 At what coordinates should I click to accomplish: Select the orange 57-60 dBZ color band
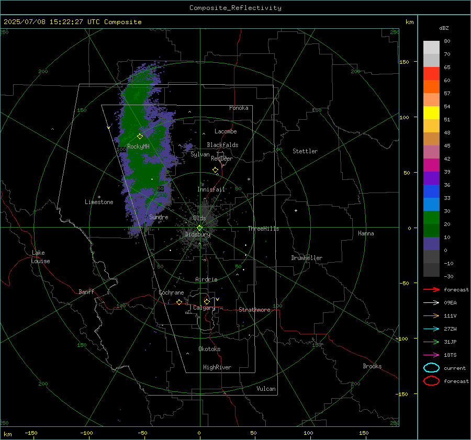pos(431,86)
